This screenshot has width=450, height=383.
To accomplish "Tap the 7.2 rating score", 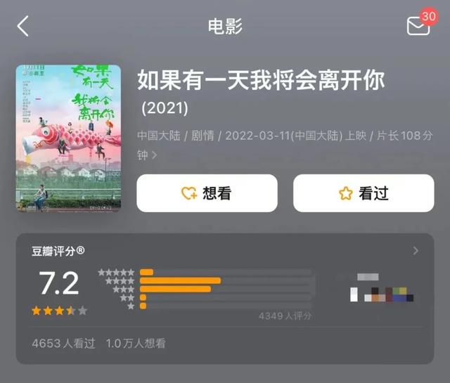I will click(x=59, y=283).
